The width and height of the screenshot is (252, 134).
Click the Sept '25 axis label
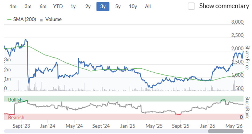coord(180,126)
